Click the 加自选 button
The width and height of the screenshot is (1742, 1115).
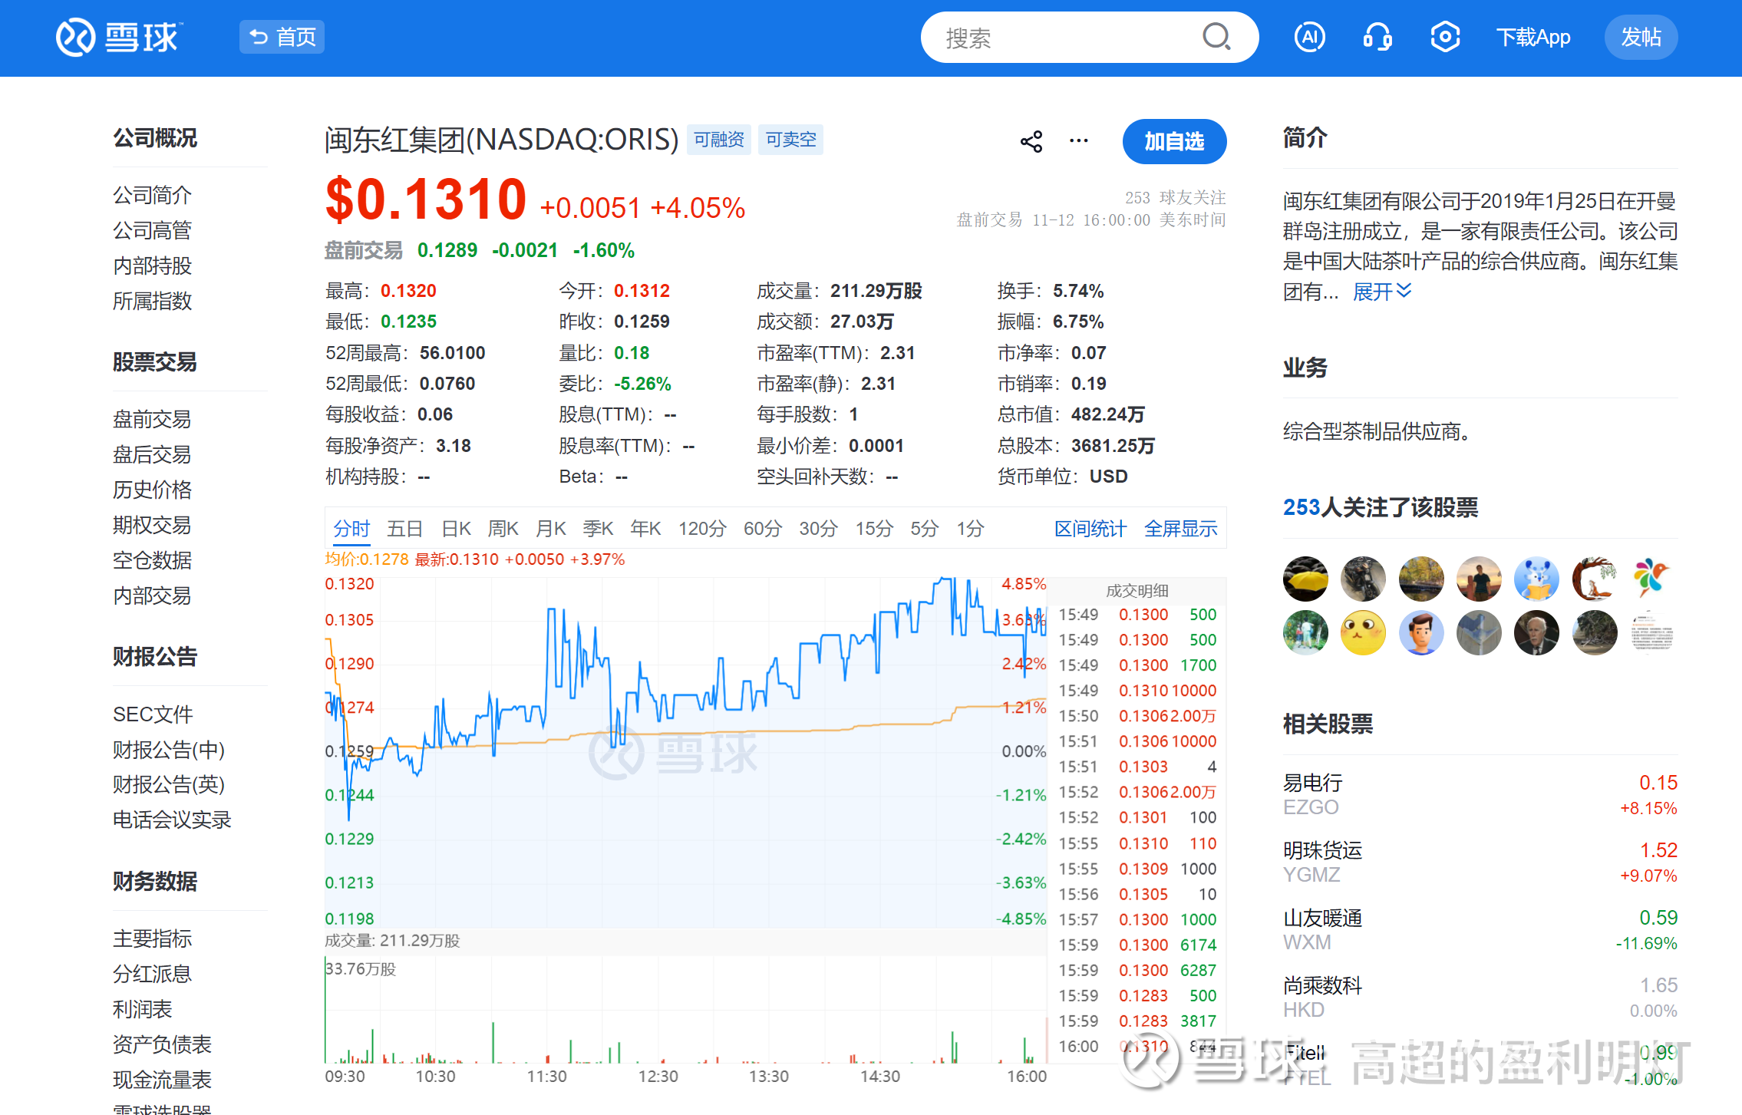[1174, 141]
